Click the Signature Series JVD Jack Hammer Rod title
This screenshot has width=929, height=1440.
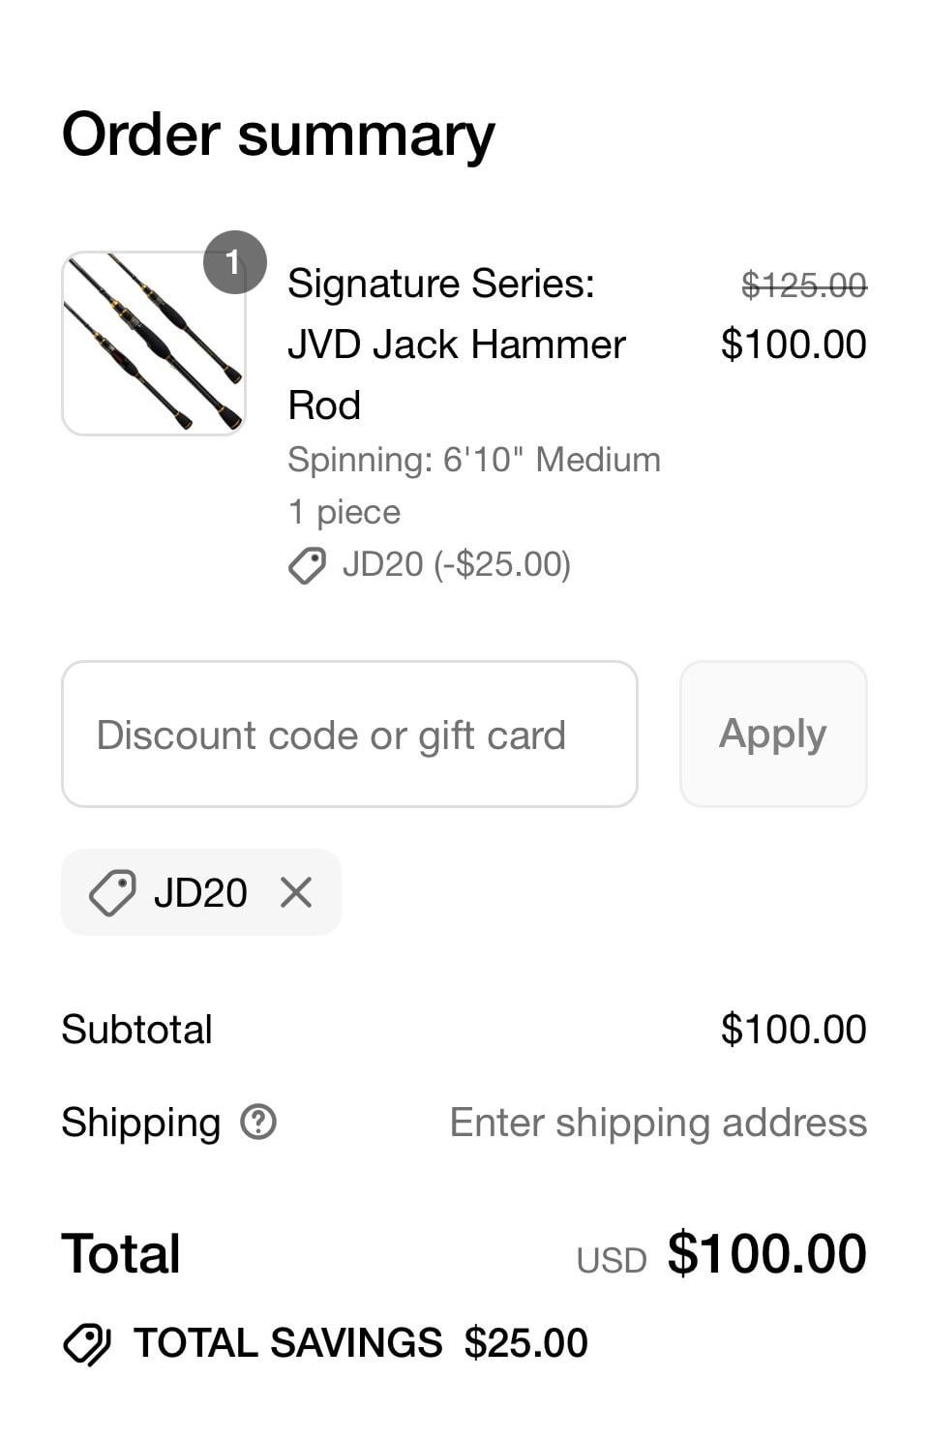(457, 344)
